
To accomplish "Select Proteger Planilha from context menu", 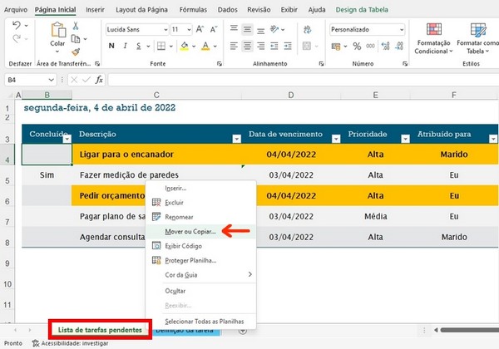I will (192, 260).
